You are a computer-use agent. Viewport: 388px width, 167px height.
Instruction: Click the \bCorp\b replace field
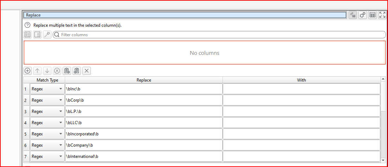144,100
